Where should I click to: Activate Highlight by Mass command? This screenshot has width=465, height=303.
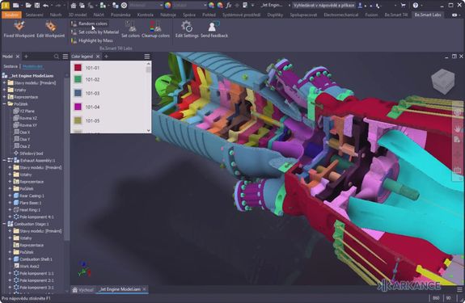click(92, 40)
